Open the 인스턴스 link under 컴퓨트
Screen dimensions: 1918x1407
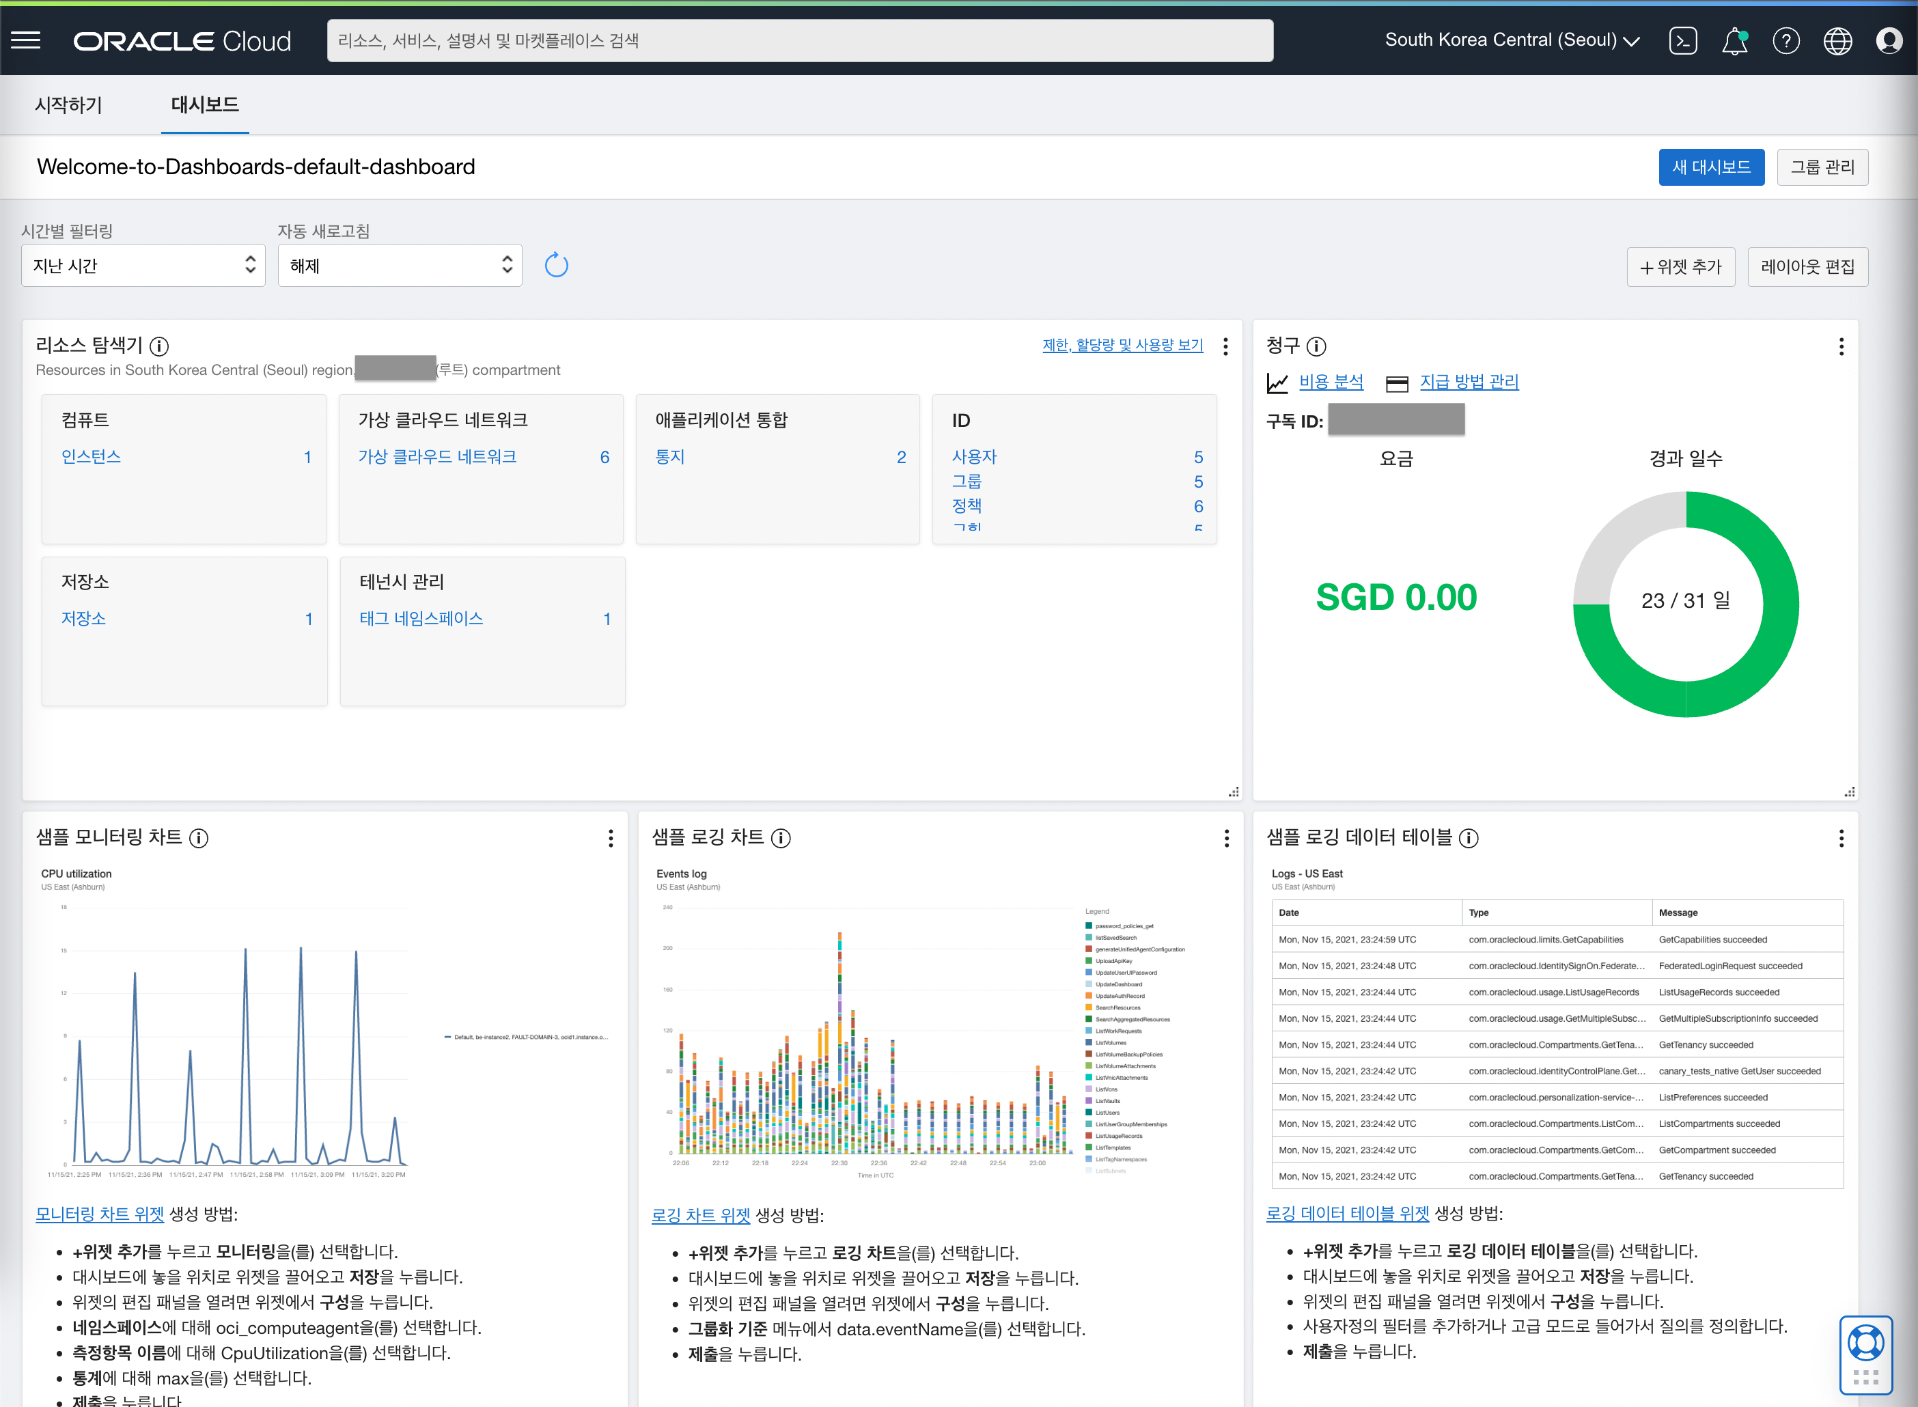(91, 456)
